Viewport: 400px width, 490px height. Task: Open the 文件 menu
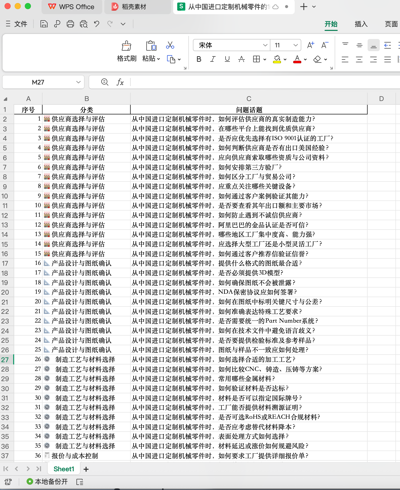click(16, 24)
